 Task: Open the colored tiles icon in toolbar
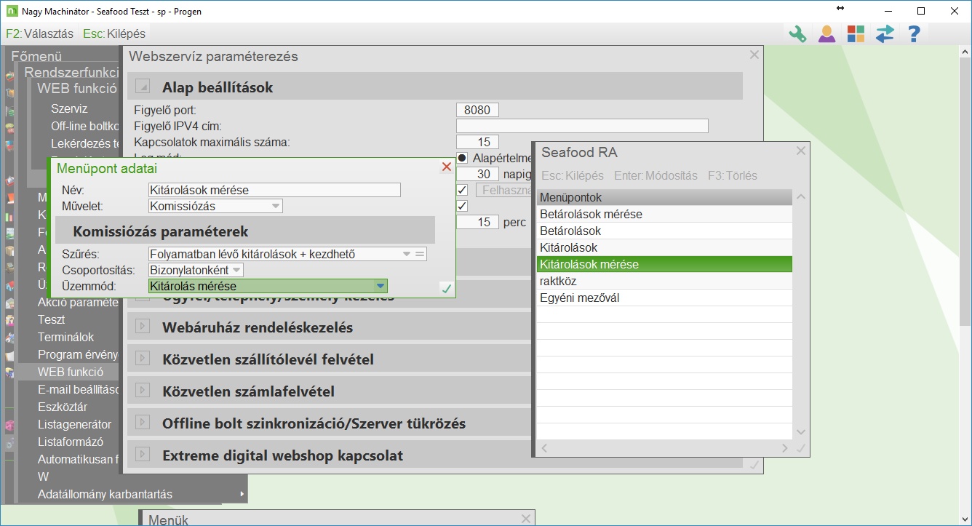[856, 33]
